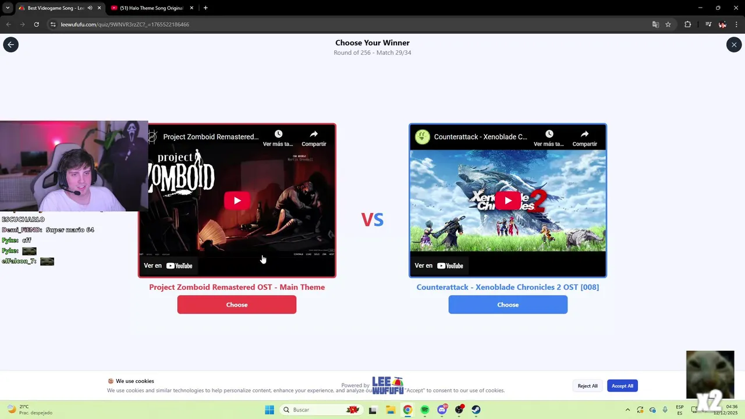This screenshot has width=745, height=419.
Task: Choose Counterattack Xenoblade with the blue button
Action: coord(508,305)
